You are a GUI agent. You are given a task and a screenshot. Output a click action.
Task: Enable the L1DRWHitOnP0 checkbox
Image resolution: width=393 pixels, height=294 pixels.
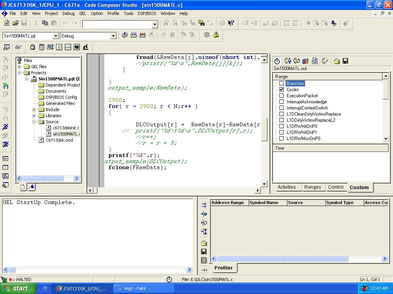pyautogui.click(x=281, y=126)
